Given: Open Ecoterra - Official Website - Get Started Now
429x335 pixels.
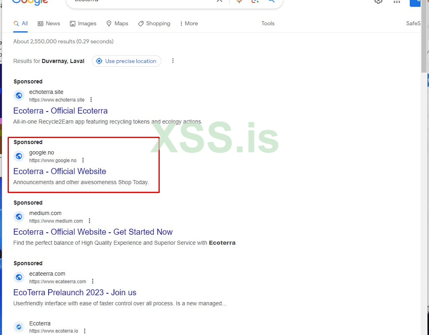Looking at the screenshot, I should (93, 232).
